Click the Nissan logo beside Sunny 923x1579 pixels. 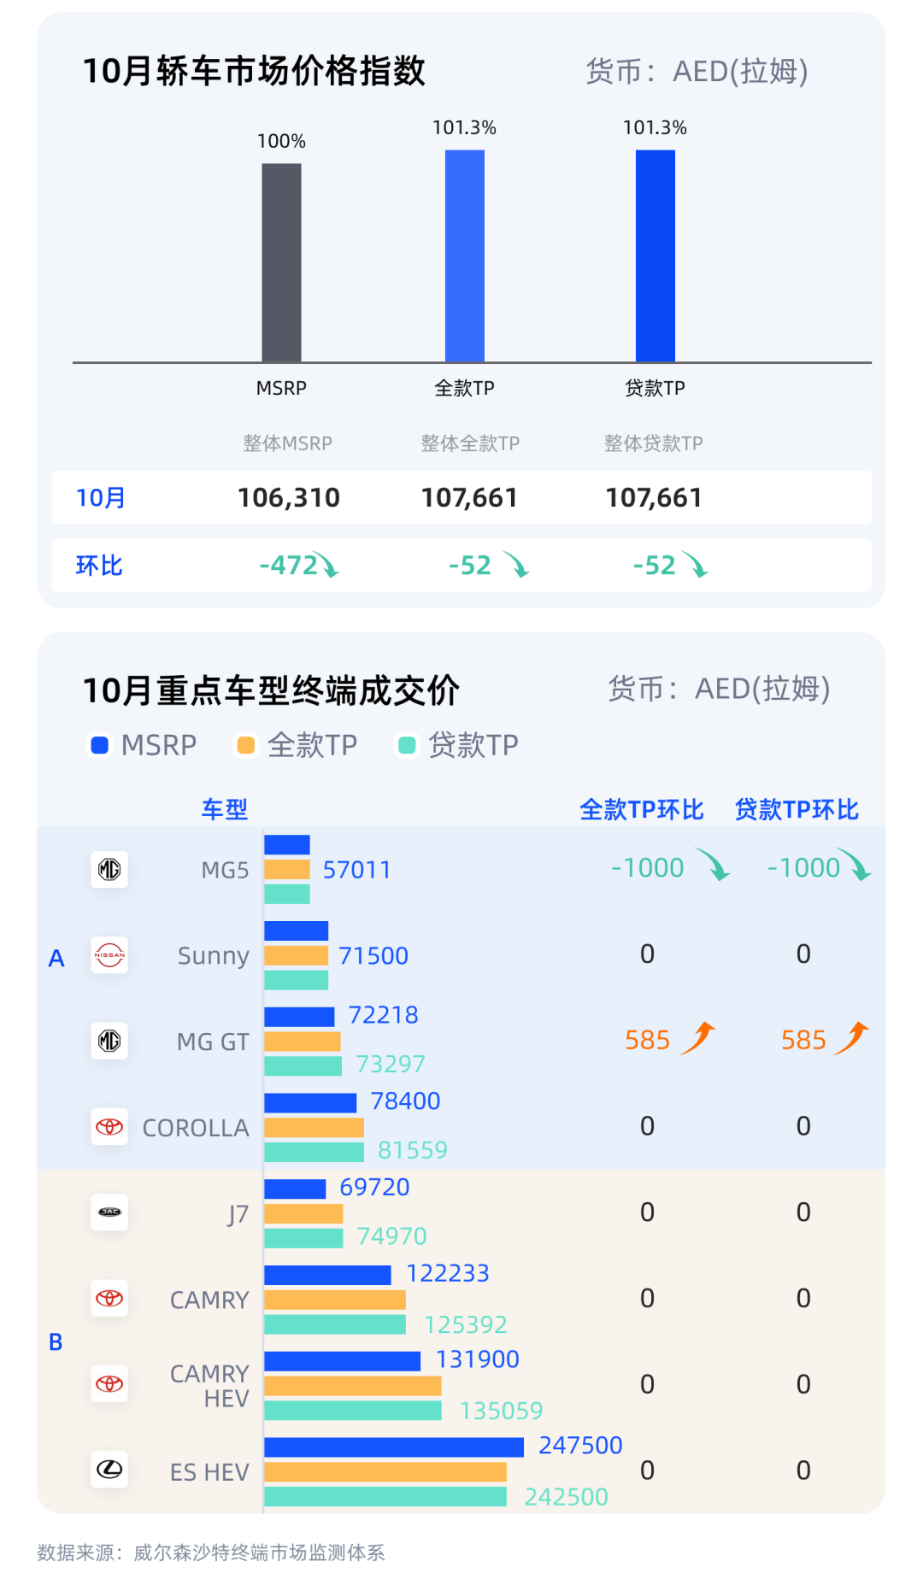pos(109,955)
